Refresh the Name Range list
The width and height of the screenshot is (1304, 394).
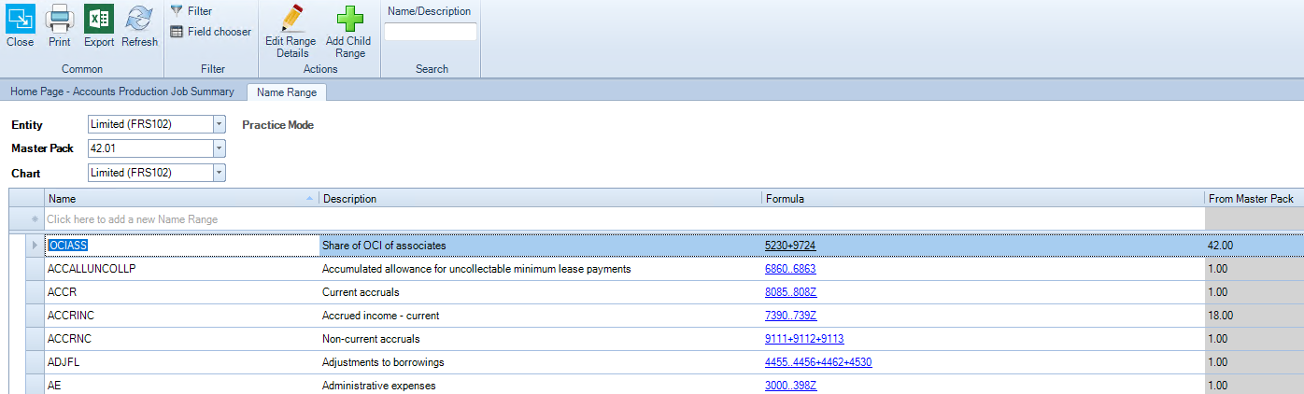[139, 18]
